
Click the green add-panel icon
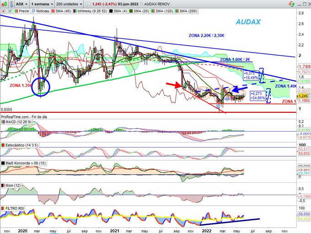tap(10, 11)
